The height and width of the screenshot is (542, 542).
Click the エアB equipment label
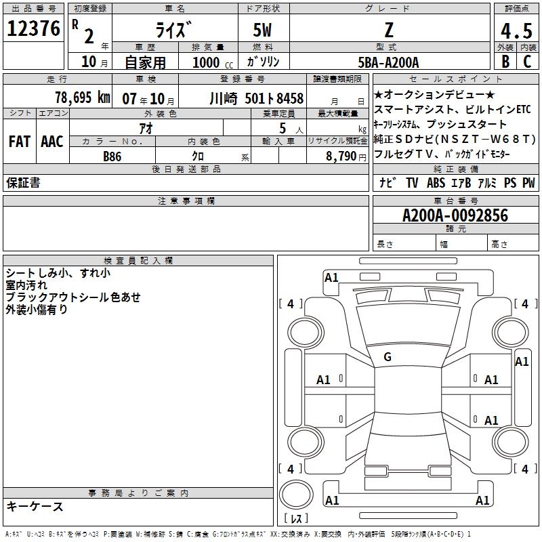(461, 182)
